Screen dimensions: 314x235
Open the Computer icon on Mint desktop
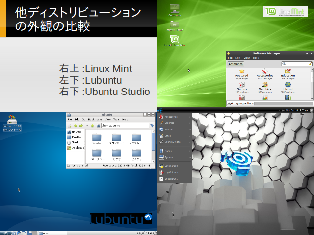coord(175,10)
